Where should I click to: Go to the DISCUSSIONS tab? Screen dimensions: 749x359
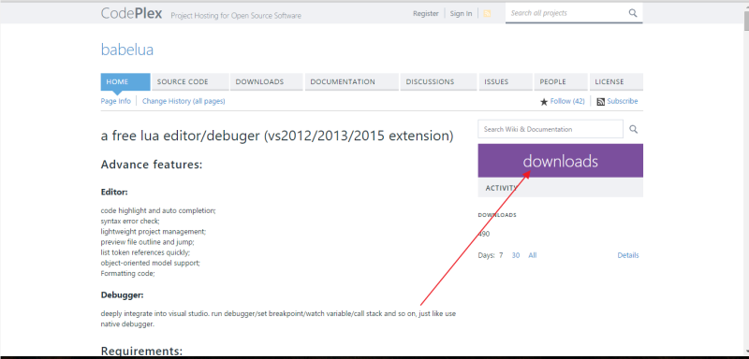coord(438,82)
